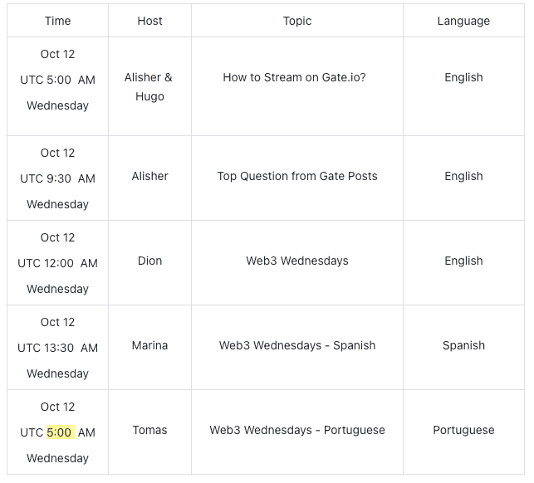Click the yellow highlighted 5:00 time
The width and height of the screenshot is (534, 483).
60,432
